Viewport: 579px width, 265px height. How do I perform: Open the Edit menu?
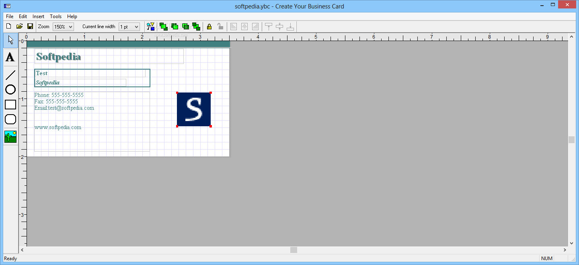(x=23, y=16)
